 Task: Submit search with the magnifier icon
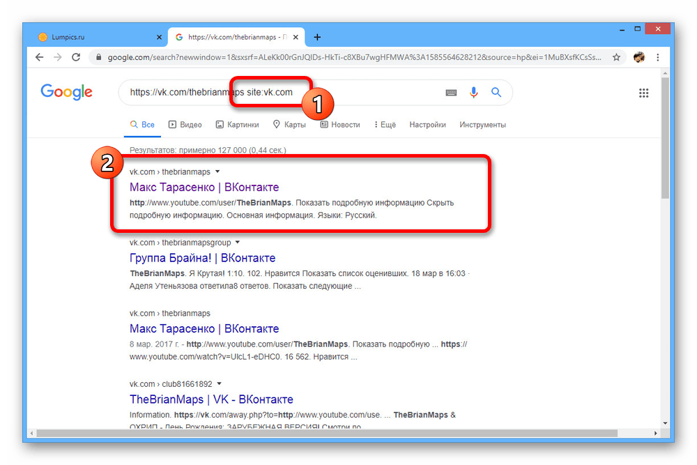pos(496,93)
